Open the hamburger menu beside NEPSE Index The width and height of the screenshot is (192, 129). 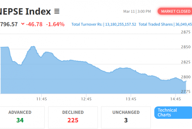click(57, 12)
